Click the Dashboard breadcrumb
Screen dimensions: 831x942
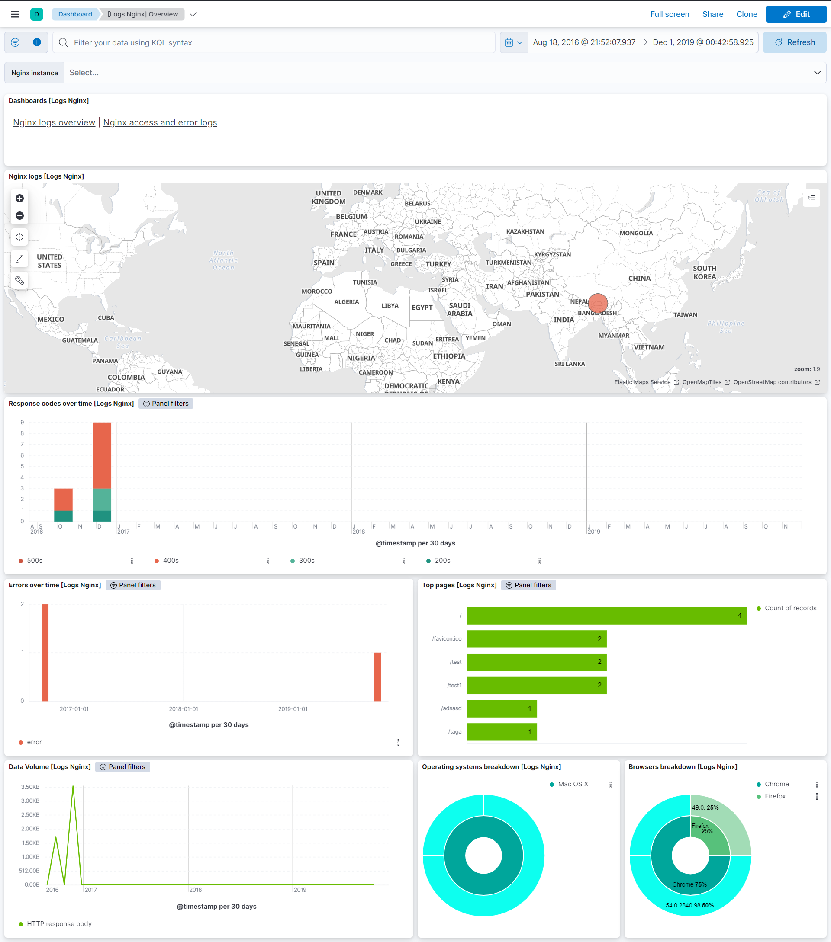point(75,14)
